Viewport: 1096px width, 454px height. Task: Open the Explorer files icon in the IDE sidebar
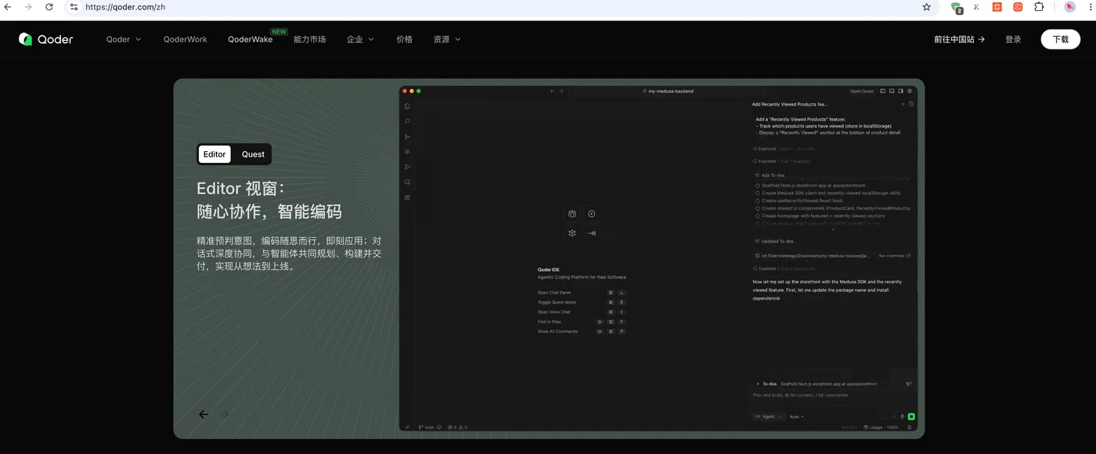tap(407, 106)
